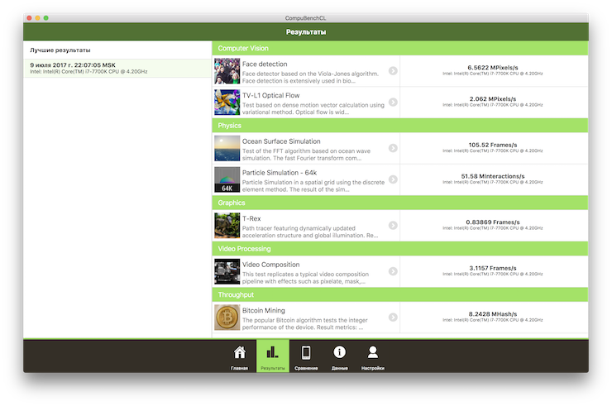
Task: Click the Particle Simulation - 64k title
Action: coord(280,173)
